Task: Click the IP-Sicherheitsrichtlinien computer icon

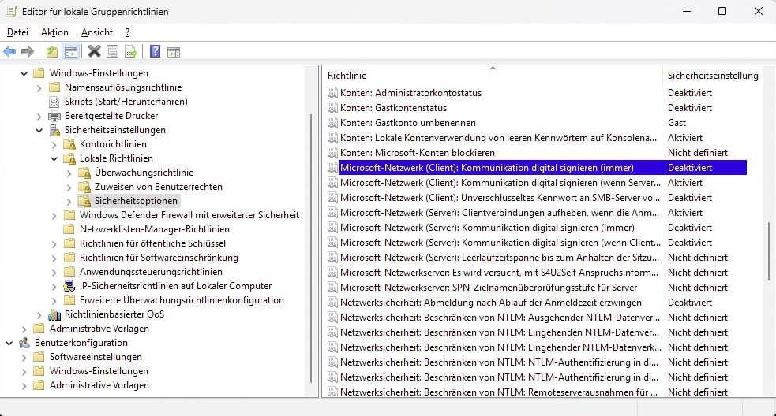Action: 69,286
